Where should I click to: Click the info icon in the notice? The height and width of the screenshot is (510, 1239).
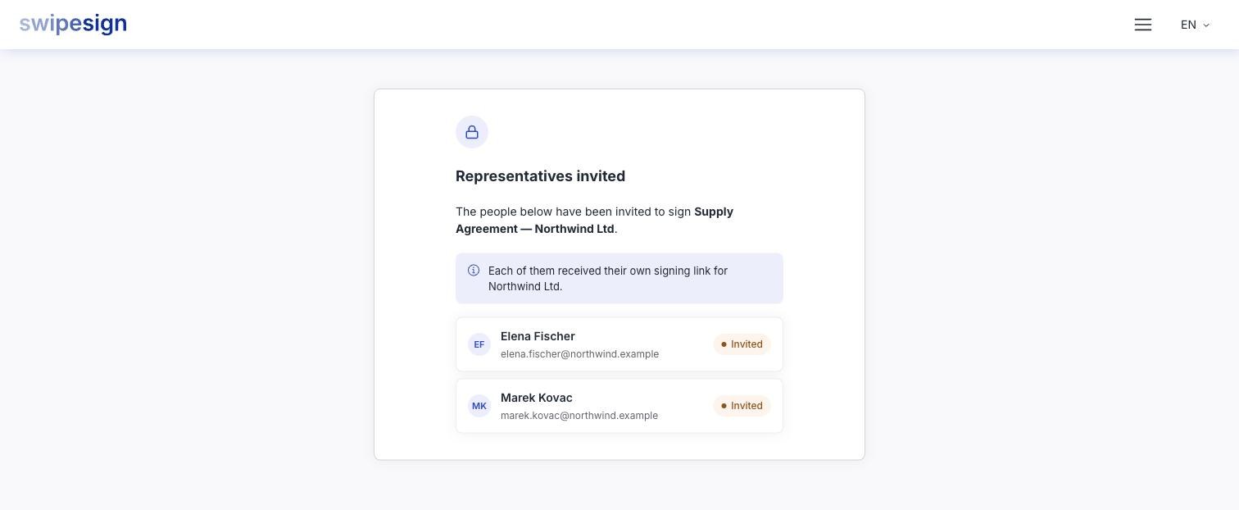pos(474,271)
